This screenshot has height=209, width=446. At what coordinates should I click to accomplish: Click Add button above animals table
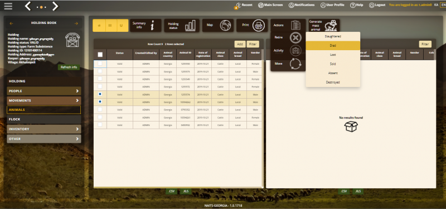pyautogui.click(x=240, y=44)
